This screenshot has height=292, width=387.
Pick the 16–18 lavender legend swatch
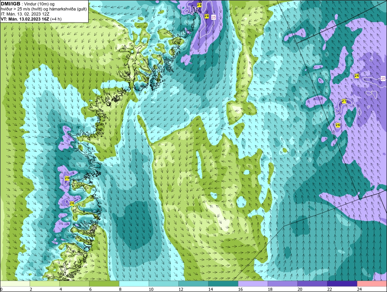pos(253,283)
